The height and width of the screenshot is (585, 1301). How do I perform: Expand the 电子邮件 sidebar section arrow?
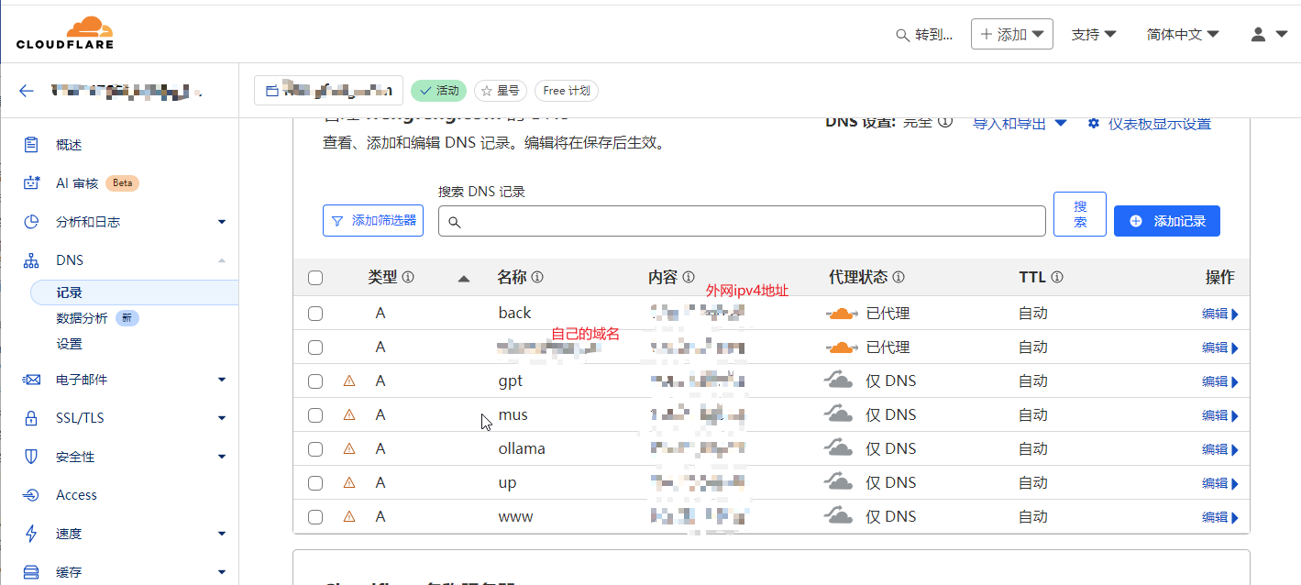[222, 380]
